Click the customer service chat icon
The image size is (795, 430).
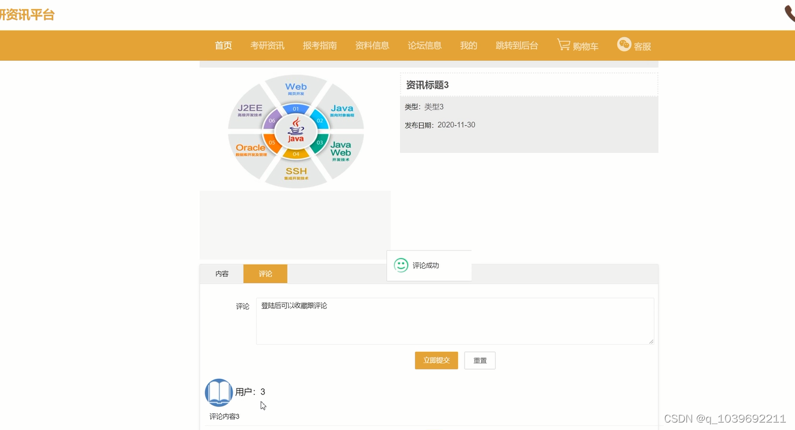point(624,44)
